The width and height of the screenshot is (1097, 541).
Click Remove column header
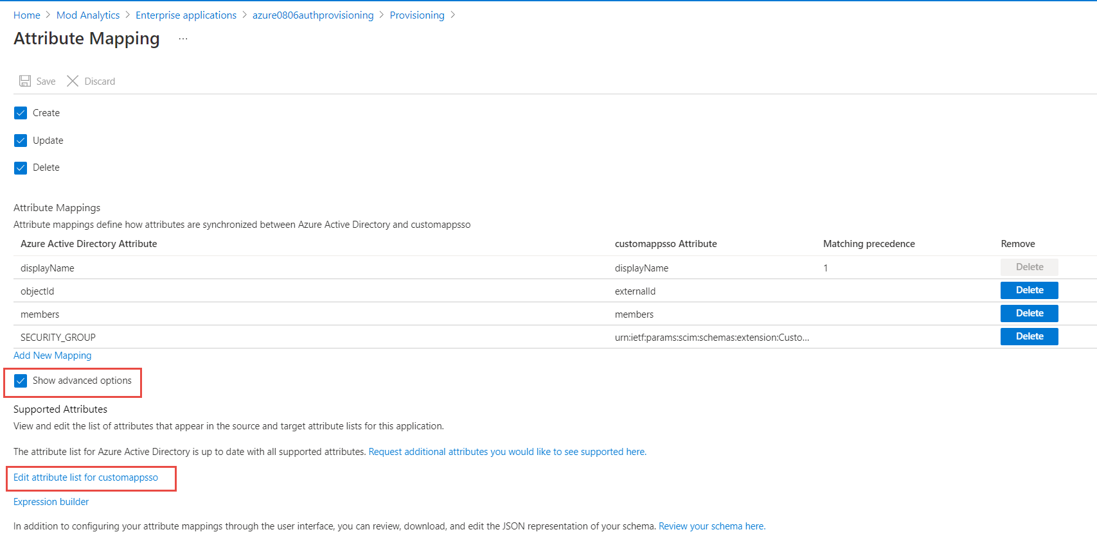point(1018,244)
